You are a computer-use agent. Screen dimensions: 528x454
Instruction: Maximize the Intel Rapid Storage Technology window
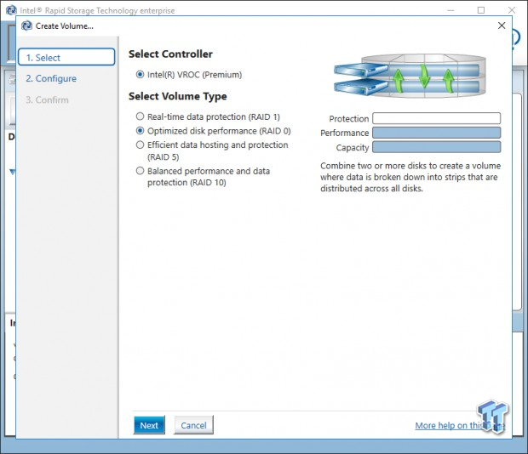[x=481, y=10]
